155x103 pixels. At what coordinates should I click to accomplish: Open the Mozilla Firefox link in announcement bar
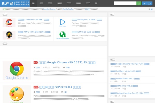(x=68, y=9)
